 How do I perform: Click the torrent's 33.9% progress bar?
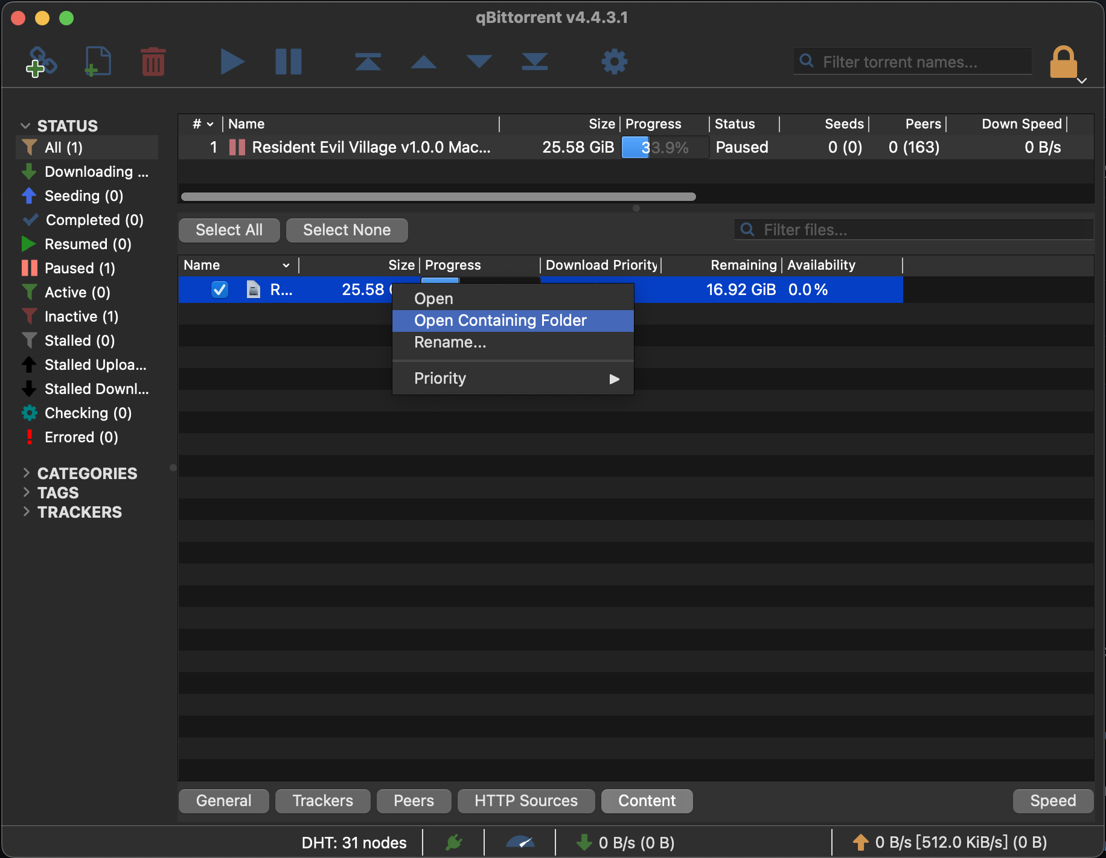pyautogui.click(x=664, y=147)
